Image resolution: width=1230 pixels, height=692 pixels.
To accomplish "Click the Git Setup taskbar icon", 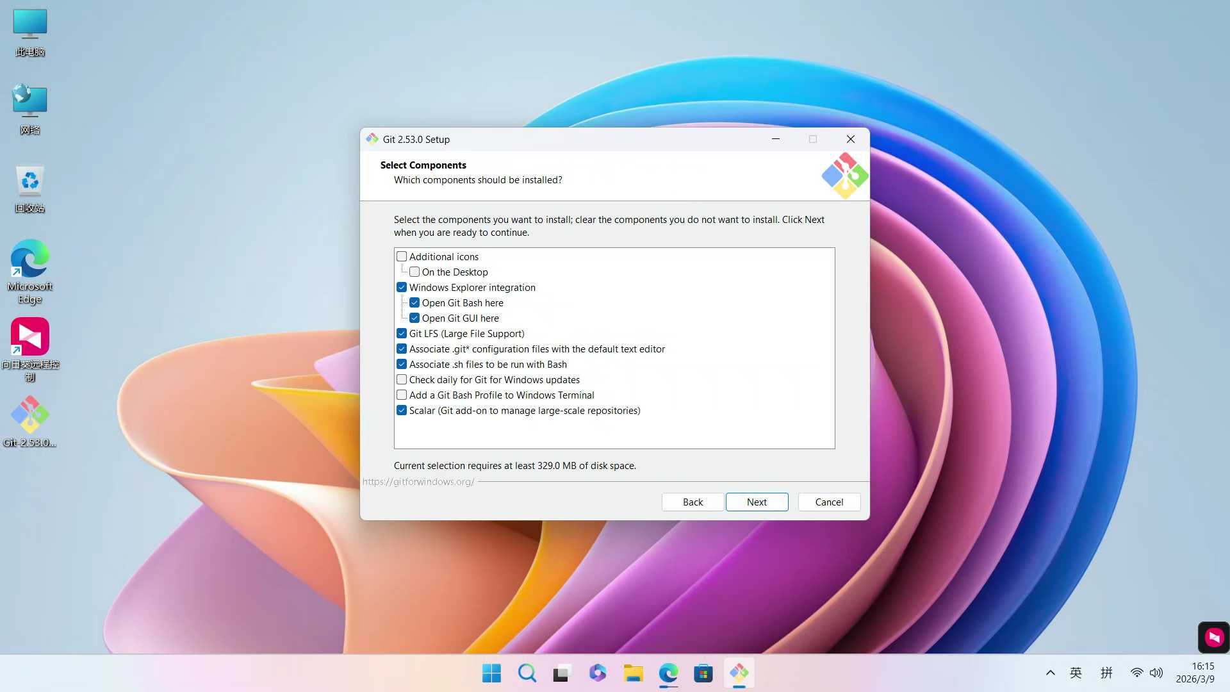I will pos(739,673).
